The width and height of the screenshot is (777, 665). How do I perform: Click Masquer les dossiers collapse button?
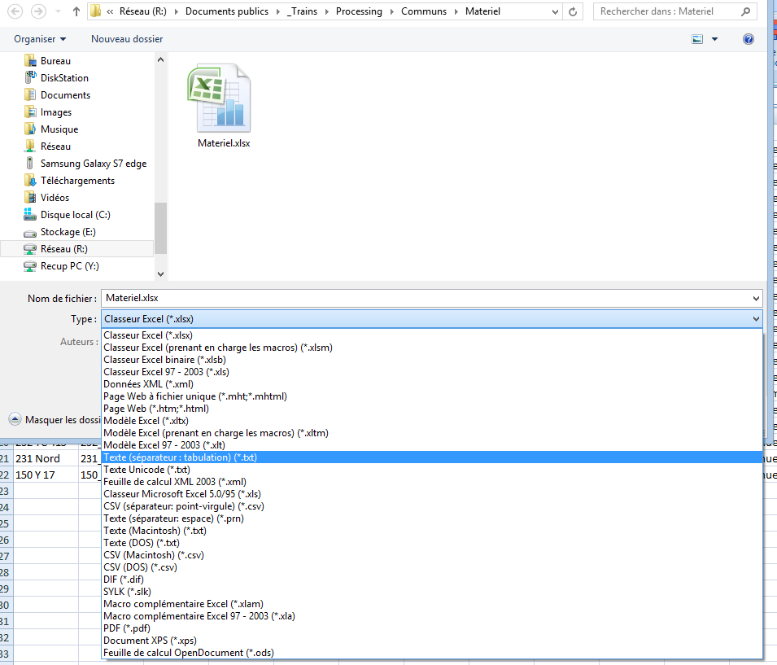click(15, 419)
